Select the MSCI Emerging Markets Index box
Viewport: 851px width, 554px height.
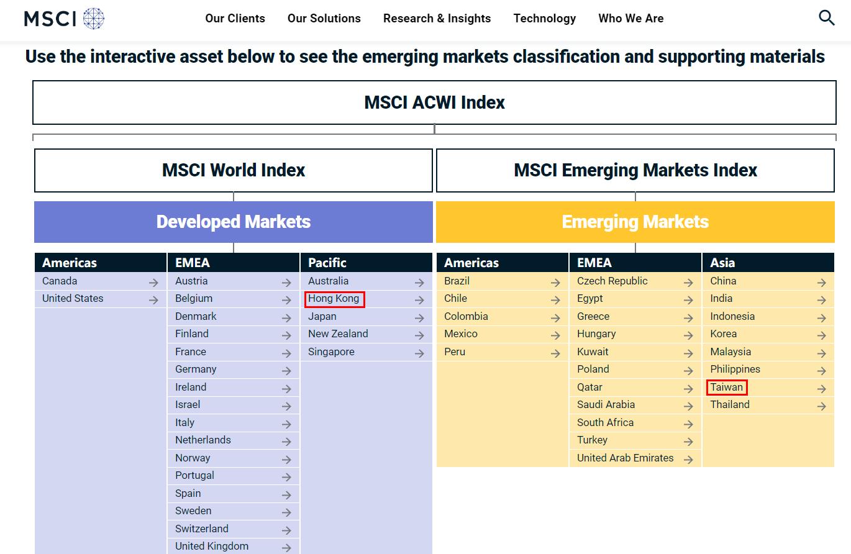point(635,170)
